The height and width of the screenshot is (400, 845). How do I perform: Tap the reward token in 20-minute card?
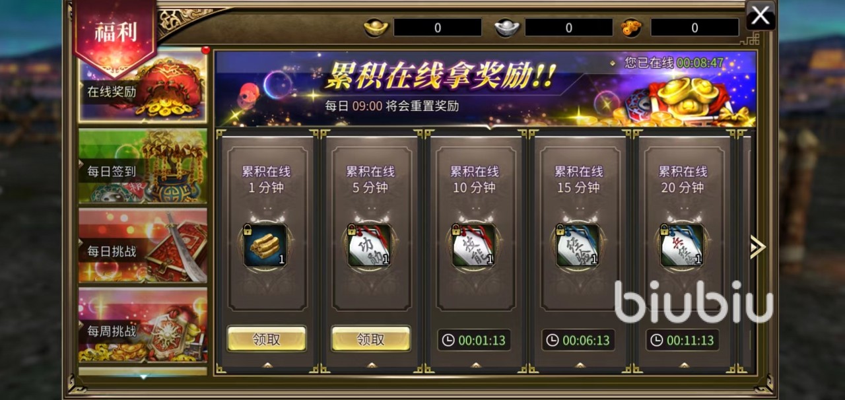(x=683, y=246)
